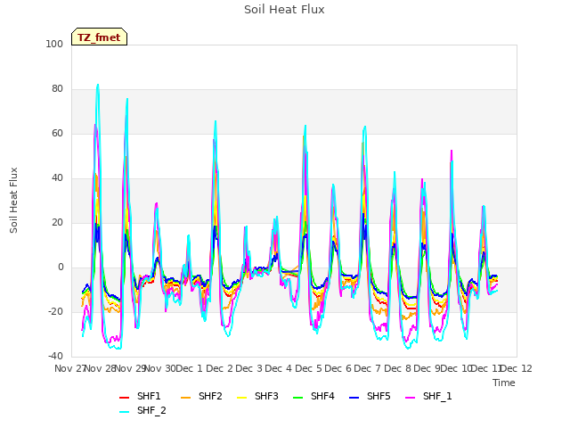
Task: Click the Dec 12 x-axis label
Action: point(517,368)
